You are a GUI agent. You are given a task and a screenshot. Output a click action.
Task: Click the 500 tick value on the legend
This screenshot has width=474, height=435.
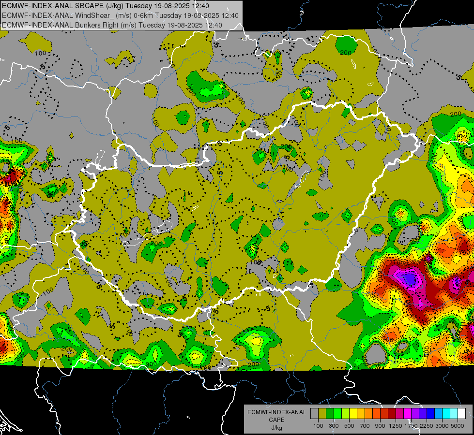(x=349, y=426)
